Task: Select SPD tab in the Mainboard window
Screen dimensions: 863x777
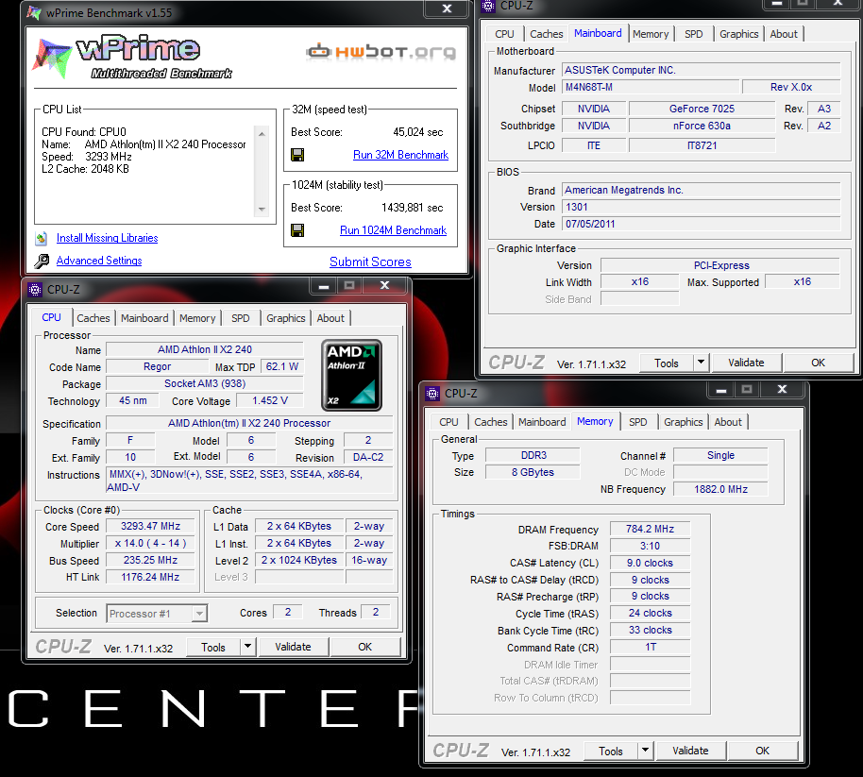Action: (x=693, y=34)
